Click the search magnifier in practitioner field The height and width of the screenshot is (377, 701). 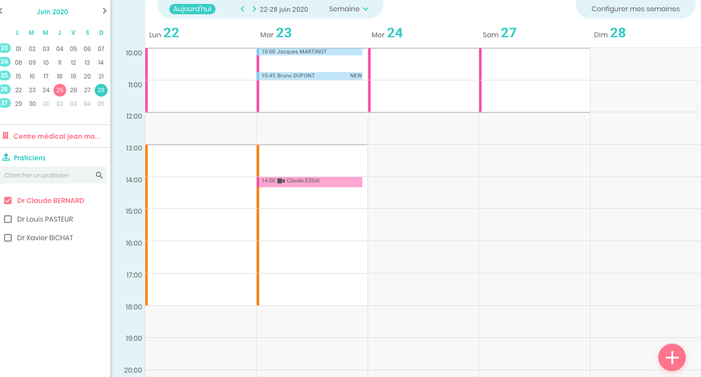pos(99,175)
